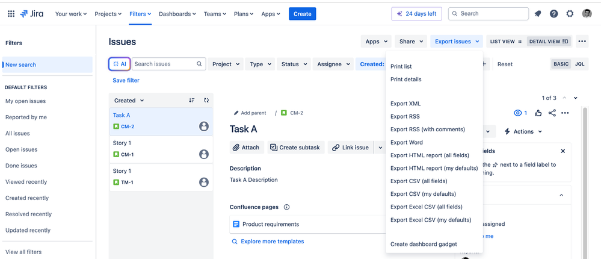
Task: Open the Created sort dropdown
Action: click(129, 101)
